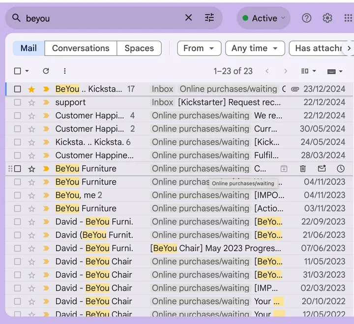
Task: Open the search options filter icon
Action: coord(209,18)
